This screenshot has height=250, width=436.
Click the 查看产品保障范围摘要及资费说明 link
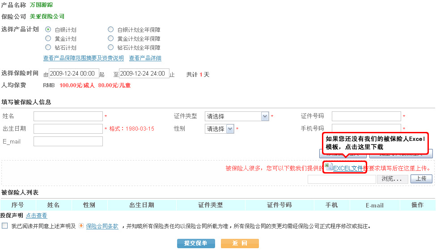83,58
